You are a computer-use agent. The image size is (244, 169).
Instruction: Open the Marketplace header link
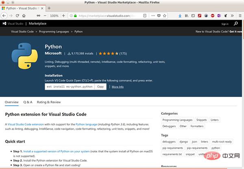[37, 24]
